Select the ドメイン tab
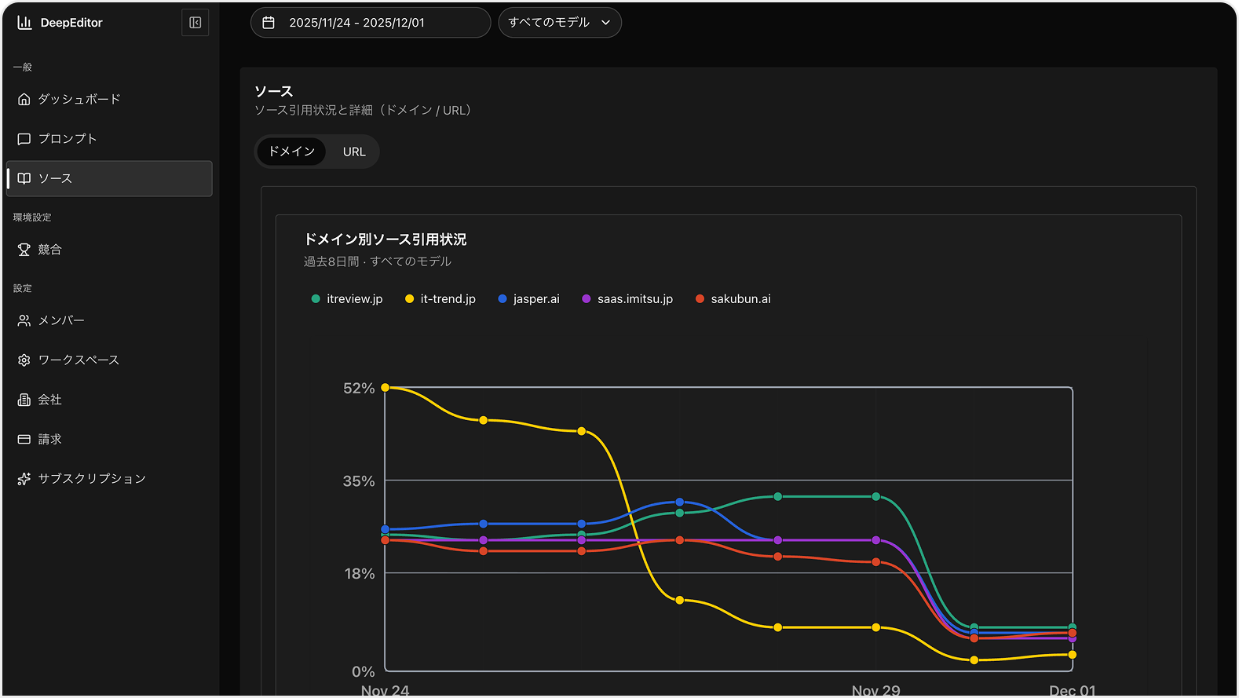The width and height of the screenshot is (1239, 698). (291, 152)
